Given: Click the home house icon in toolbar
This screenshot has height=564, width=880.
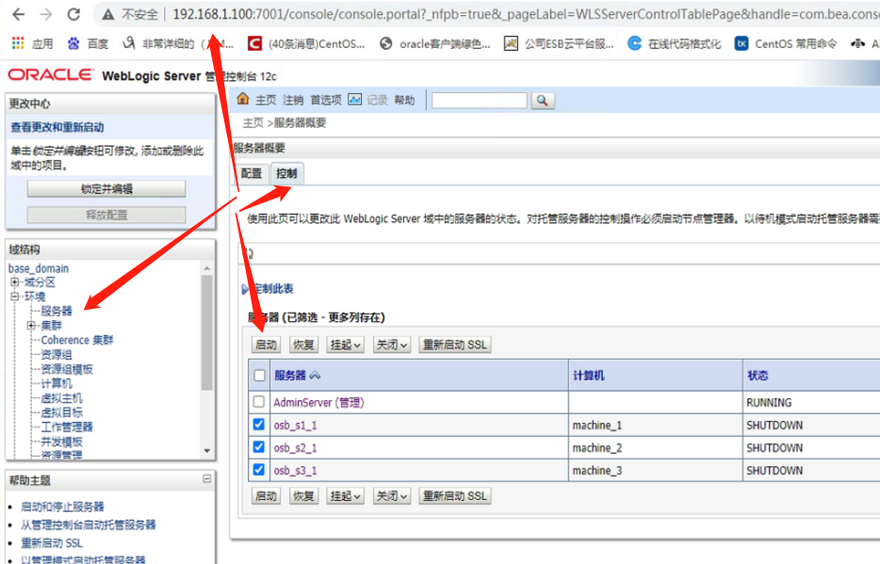Looking at the screenshot, I should coord(243,99).
